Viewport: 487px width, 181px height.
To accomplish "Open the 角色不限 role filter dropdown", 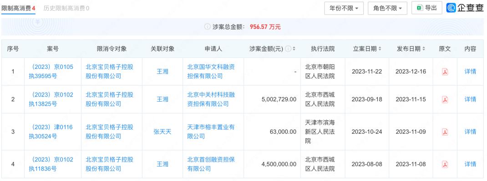I will [388, 8].
